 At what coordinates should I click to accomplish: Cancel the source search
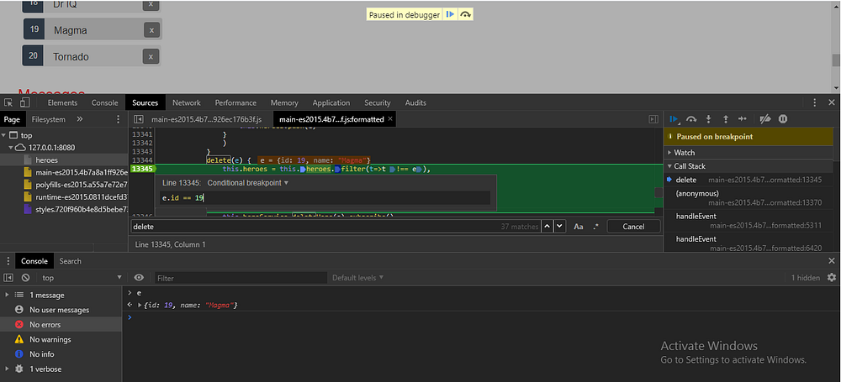coord(633,227)
